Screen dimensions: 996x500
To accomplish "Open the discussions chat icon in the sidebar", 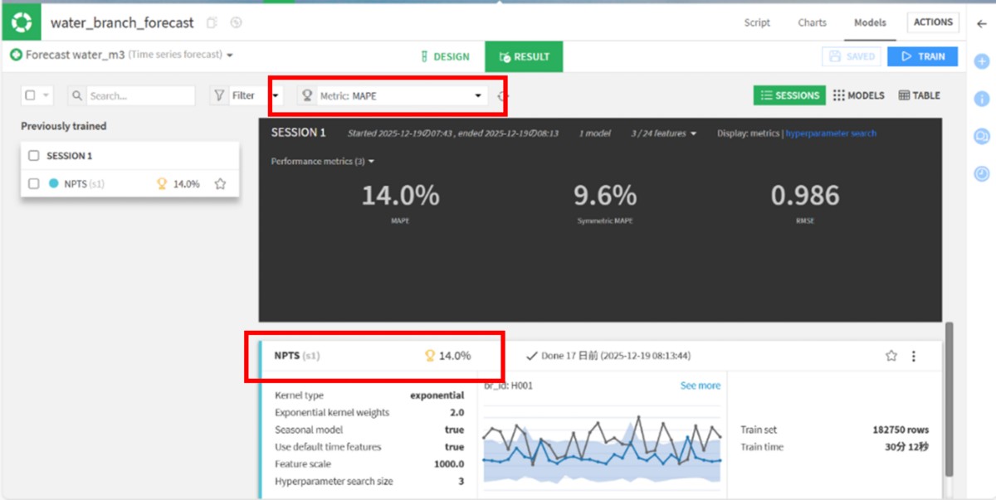I will (x=981, y=137).
